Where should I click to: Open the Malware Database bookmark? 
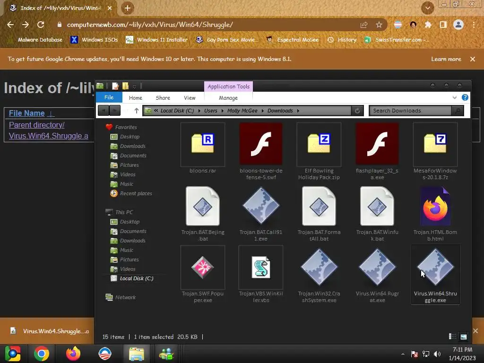coord(36,40)
